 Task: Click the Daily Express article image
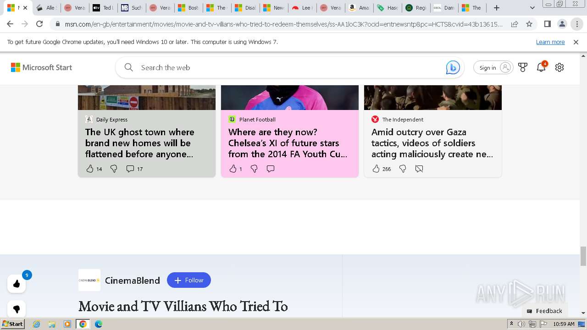[147, 97]
